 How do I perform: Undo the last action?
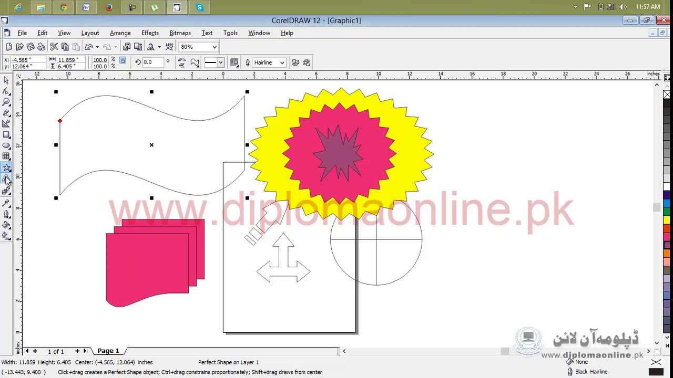89,47
